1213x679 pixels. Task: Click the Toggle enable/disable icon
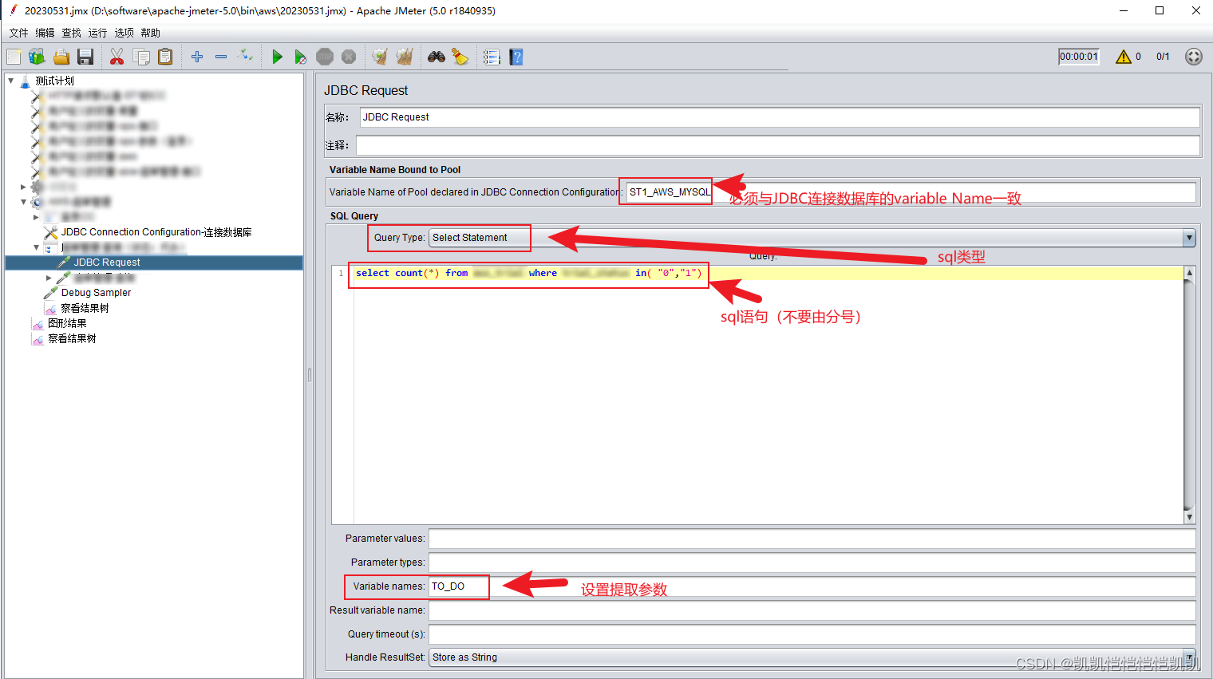(246, 57)
